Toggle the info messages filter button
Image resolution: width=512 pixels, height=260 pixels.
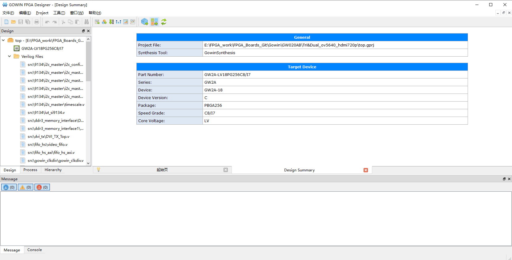(x=9, y=187)
